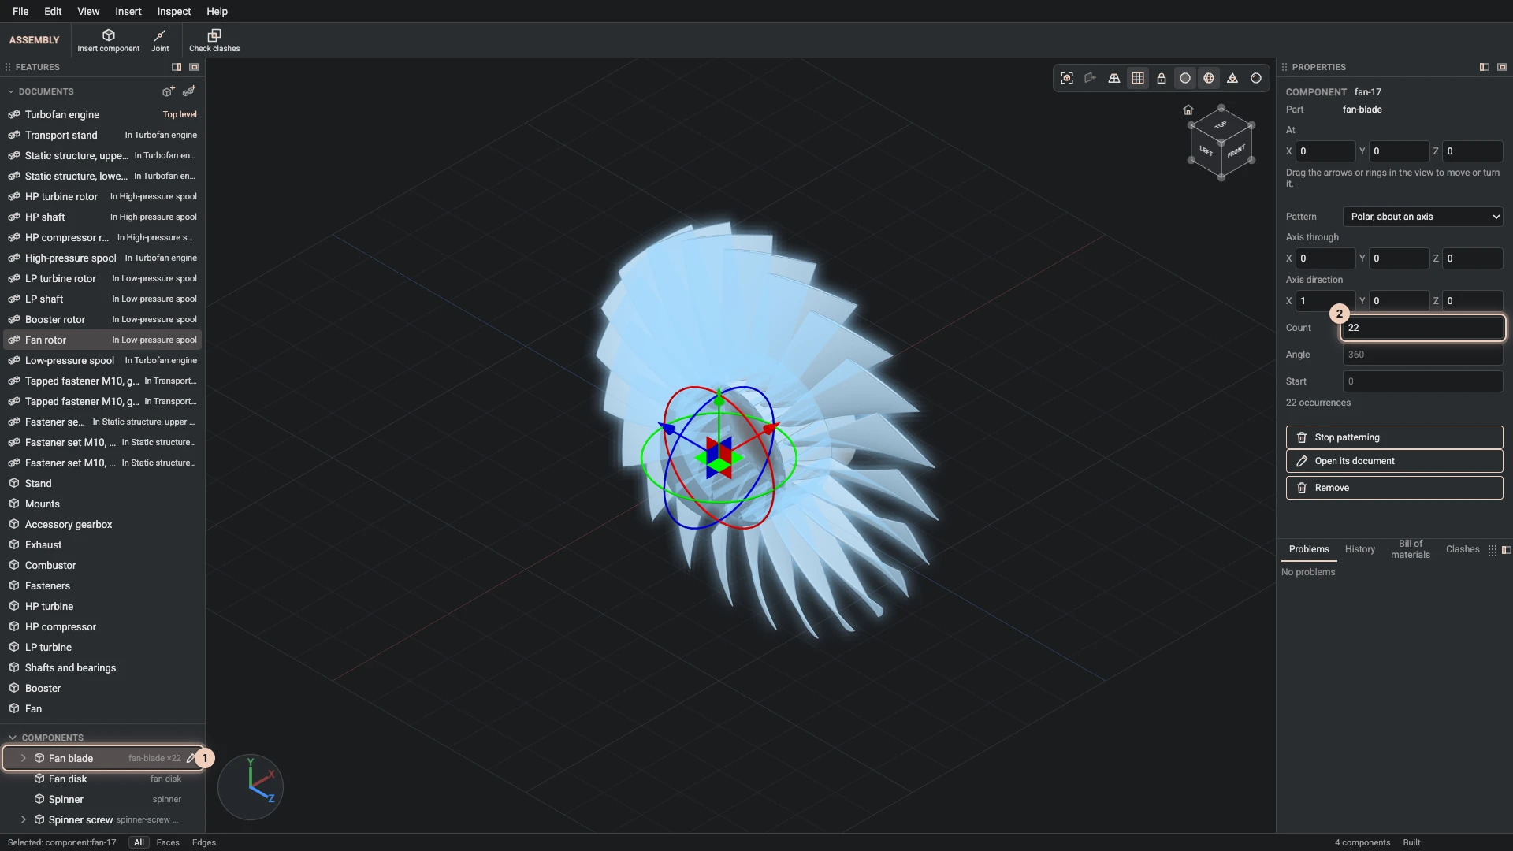1513x851 pixels.
Task: Toggle the view lock icon
Action: (1162, 78)
